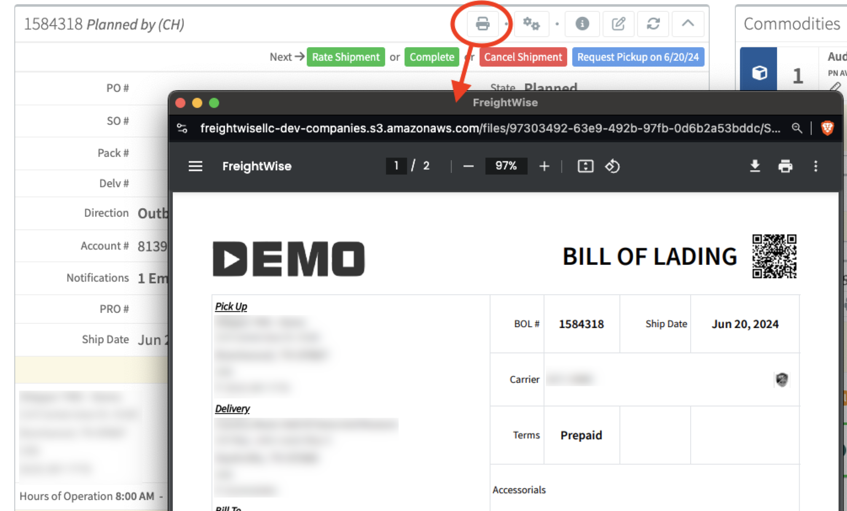The height and width of the screenshot is (511, 847).
Task: Refresh the shipment using the refresh icon
Action: [652, 24]
